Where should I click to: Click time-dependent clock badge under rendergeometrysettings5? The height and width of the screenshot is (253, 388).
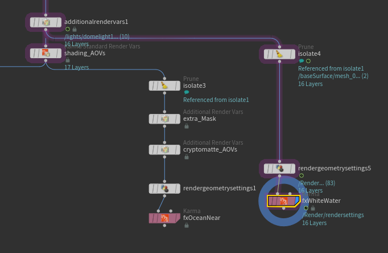tap(302, 176)
